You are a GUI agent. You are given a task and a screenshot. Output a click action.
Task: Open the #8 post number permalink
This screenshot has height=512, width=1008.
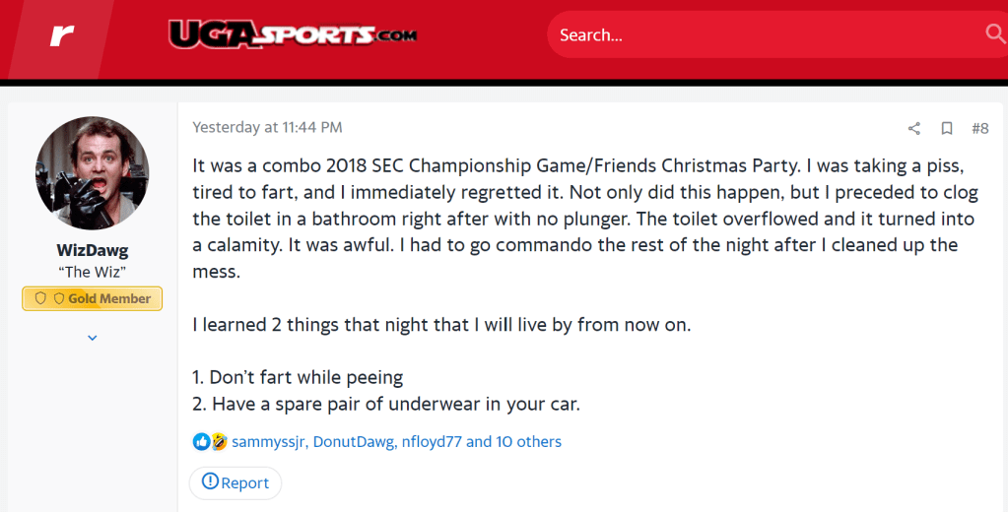pyautogui.click(x=979, y=128)
